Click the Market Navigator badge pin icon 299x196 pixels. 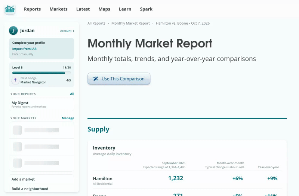click(15, 80)
